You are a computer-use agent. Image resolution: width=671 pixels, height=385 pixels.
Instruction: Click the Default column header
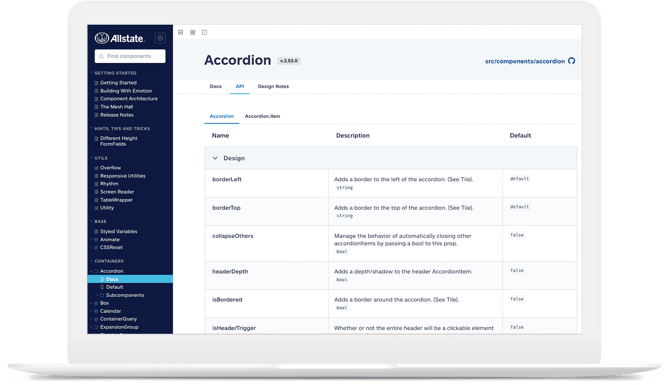coord(521,136)
